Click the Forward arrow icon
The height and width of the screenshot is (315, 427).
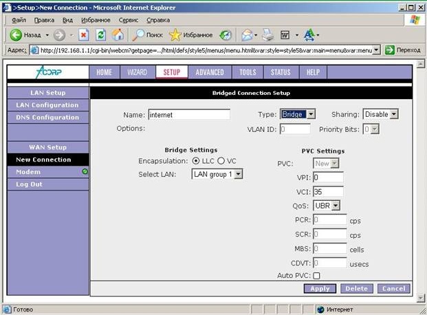point(59,35)
